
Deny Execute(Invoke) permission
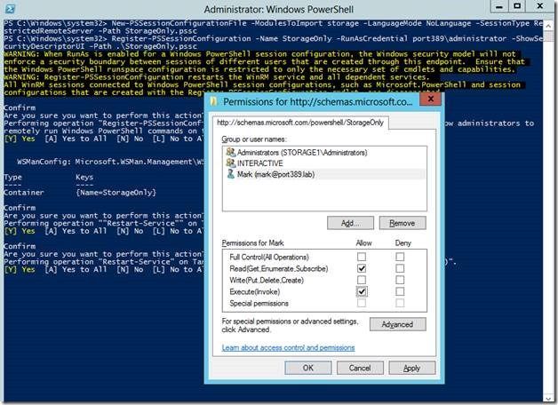click(400, 291)
